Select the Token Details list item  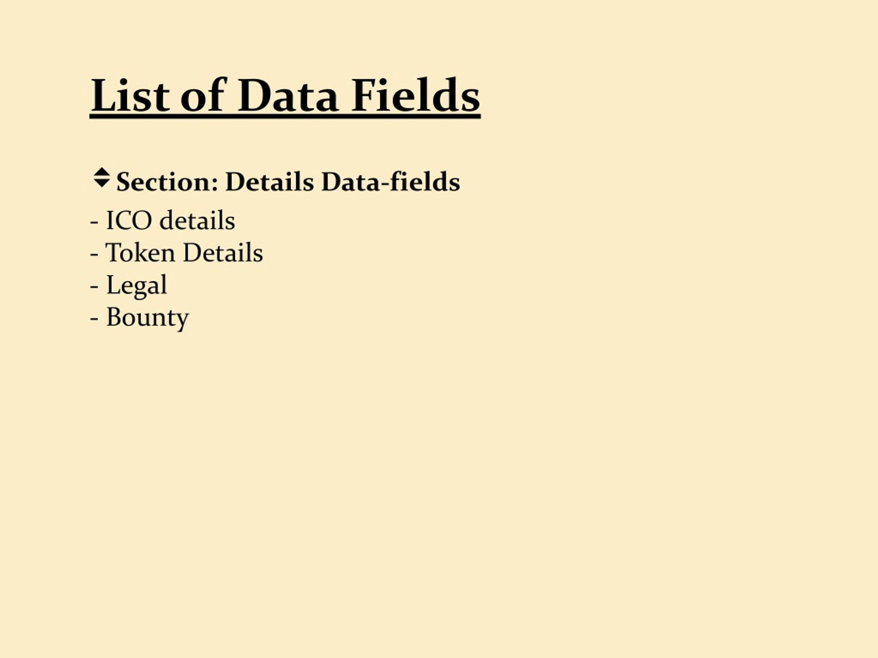tap(176, 252)
